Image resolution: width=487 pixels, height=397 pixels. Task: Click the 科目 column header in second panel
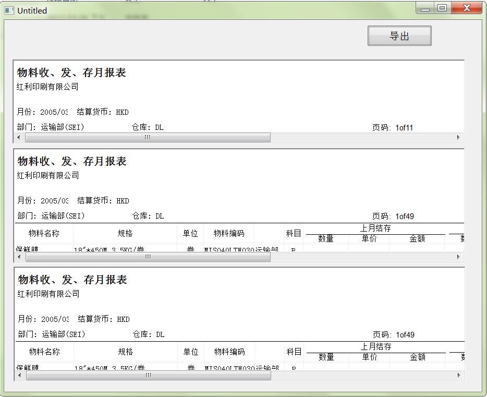pyautogui.click(x=294, y=233)
